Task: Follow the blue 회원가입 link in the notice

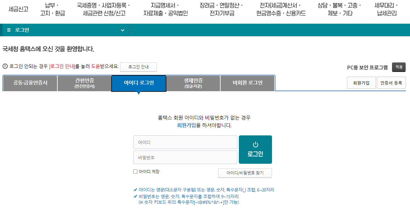Action: point(186,125)
